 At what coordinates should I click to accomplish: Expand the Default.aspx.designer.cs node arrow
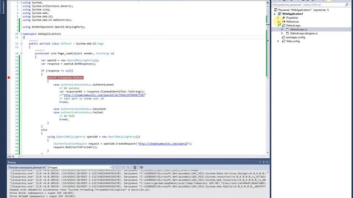pyautogui.click(x=282, y=34)
